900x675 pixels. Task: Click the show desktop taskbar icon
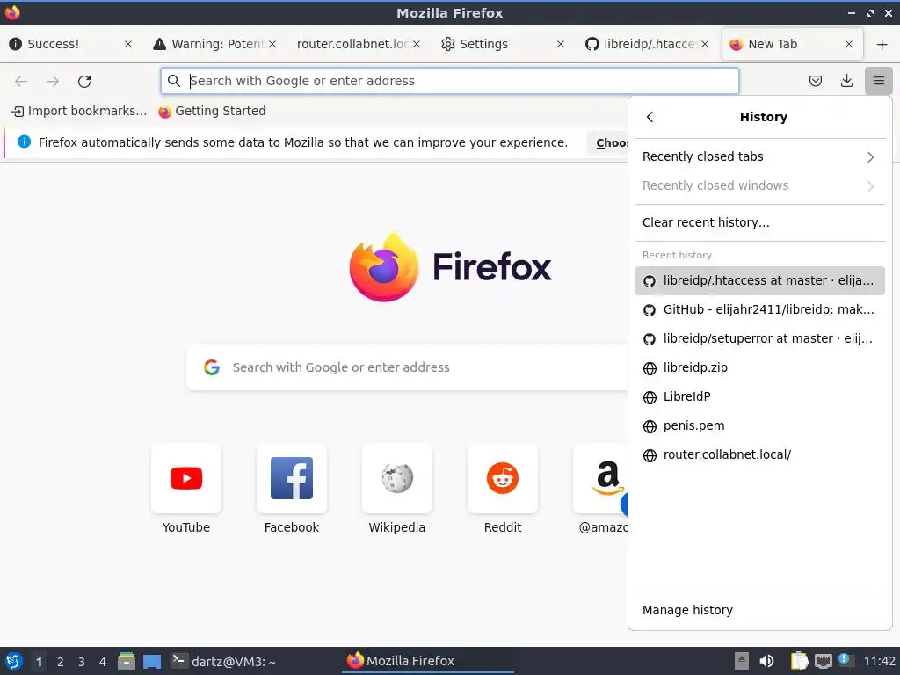tap(152, 661)
